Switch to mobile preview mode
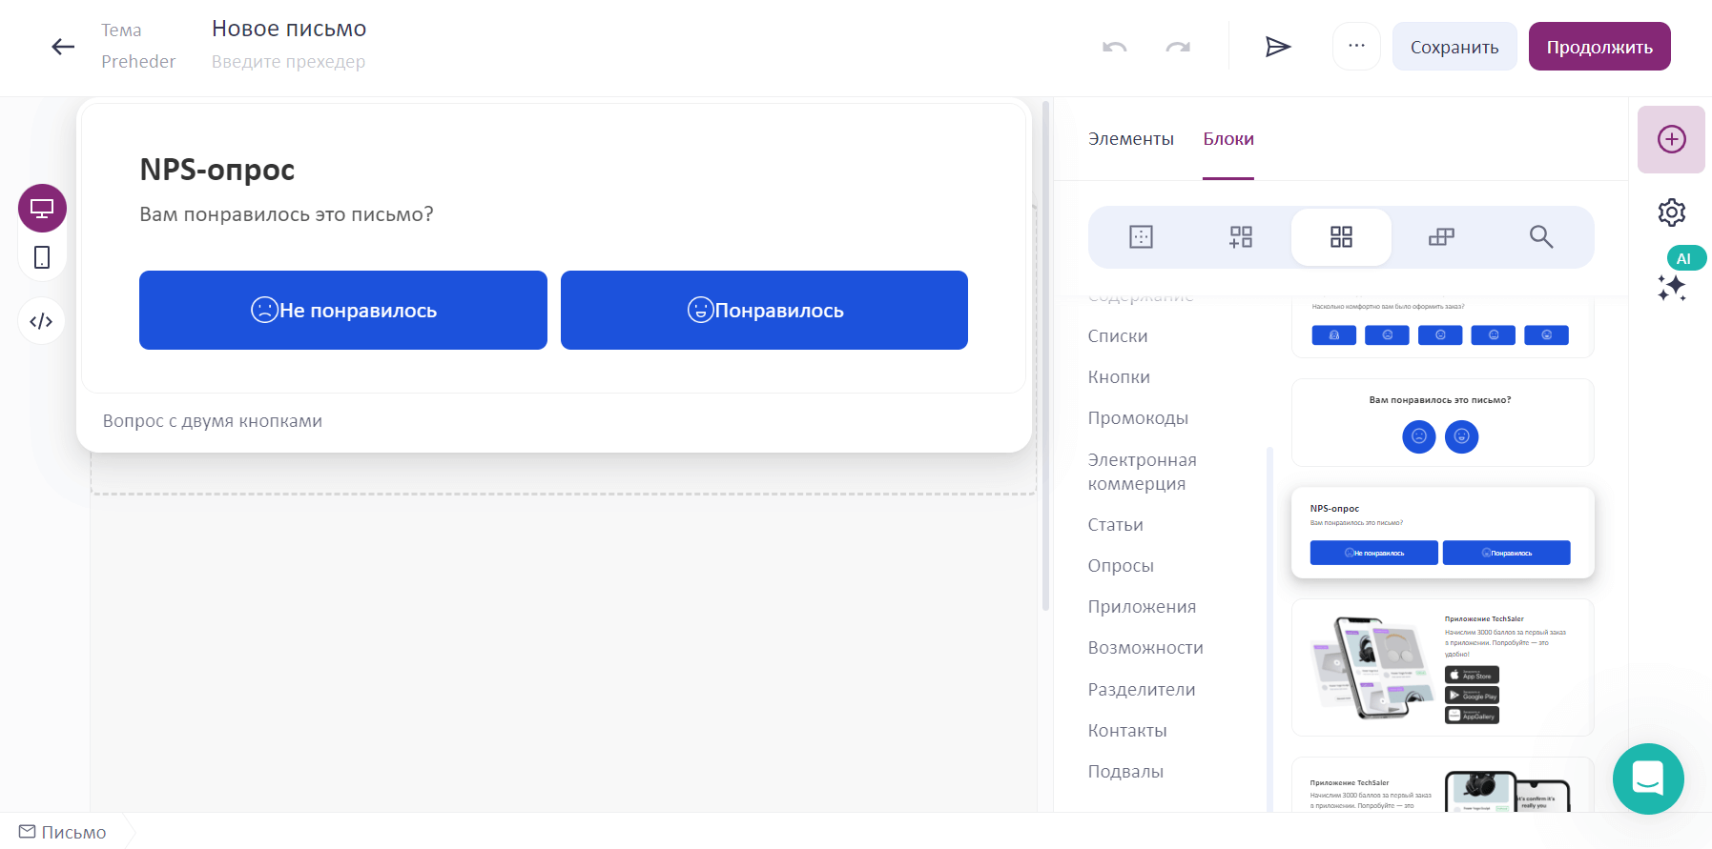1712x849 pixels. [42, 257]
